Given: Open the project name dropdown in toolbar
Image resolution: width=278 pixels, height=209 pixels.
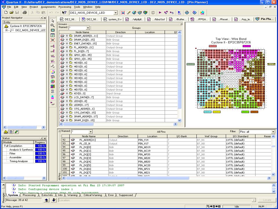Looking at the screenshot, I should [x=116, y=13].
